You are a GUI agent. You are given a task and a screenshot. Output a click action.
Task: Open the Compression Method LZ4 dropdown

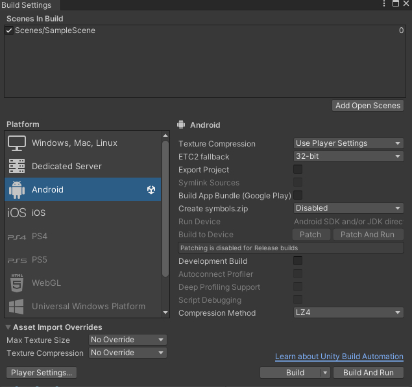coord(348,312)
